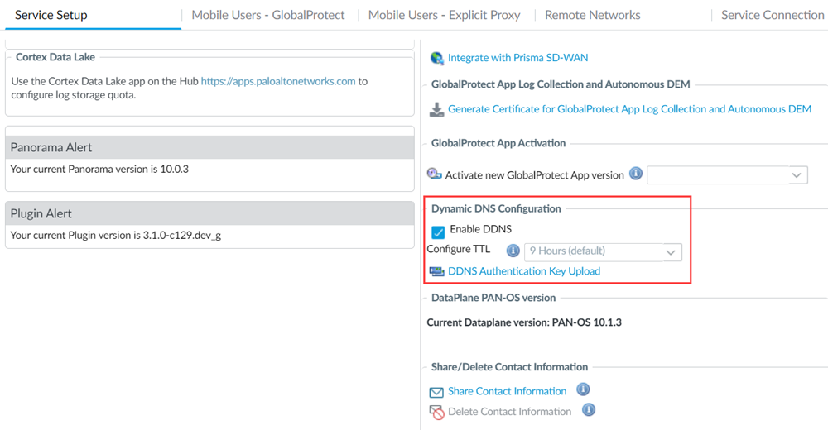Open the GlobalProtect App version dropdown
Image resolution: width=828 pixels, height=430 pixels.
[x=727, y=175]
